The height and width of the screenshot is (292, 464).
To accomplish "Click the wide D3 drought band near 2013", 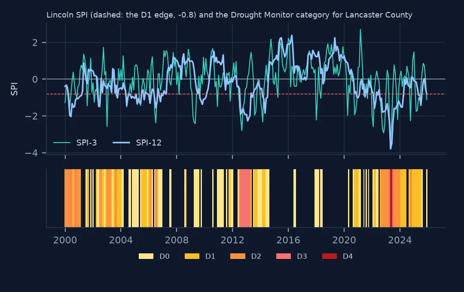I will coord(245,198).
